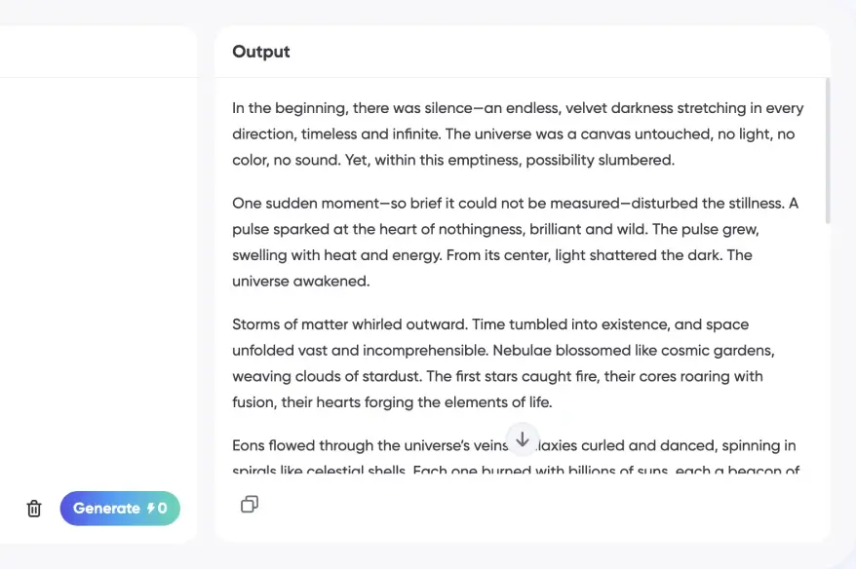Click the paragraph starting "In the beginning"
Screen dimensions: 856x569
click(x=517, y=133)
